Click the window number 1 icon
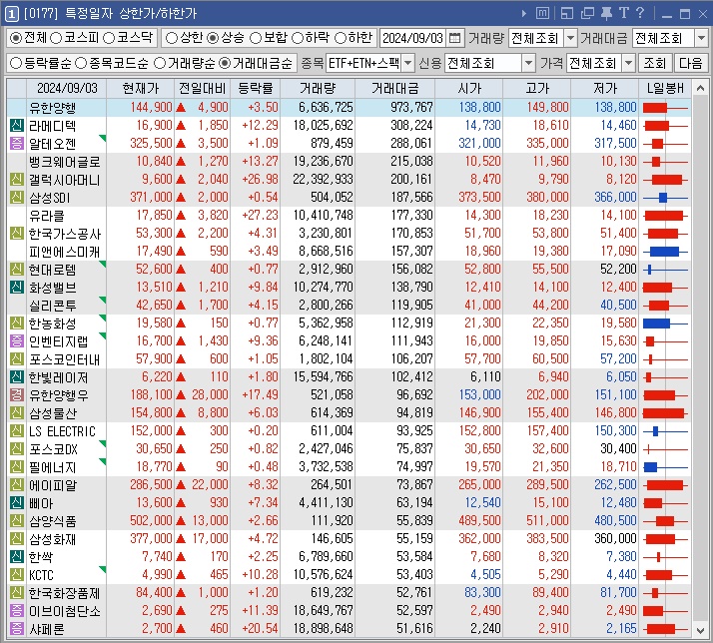Viewport: 713px width, 643px height. tap(11, 14)
